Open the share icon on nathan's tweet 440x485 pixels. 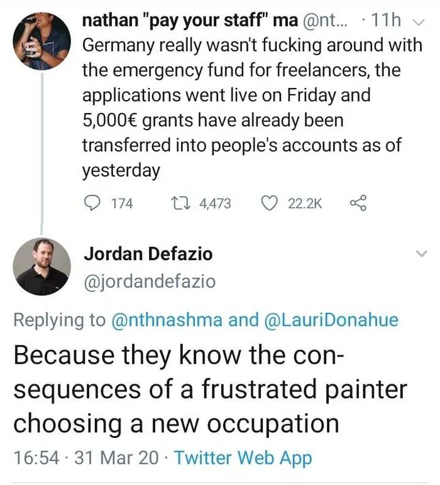(x=357, y=203)
